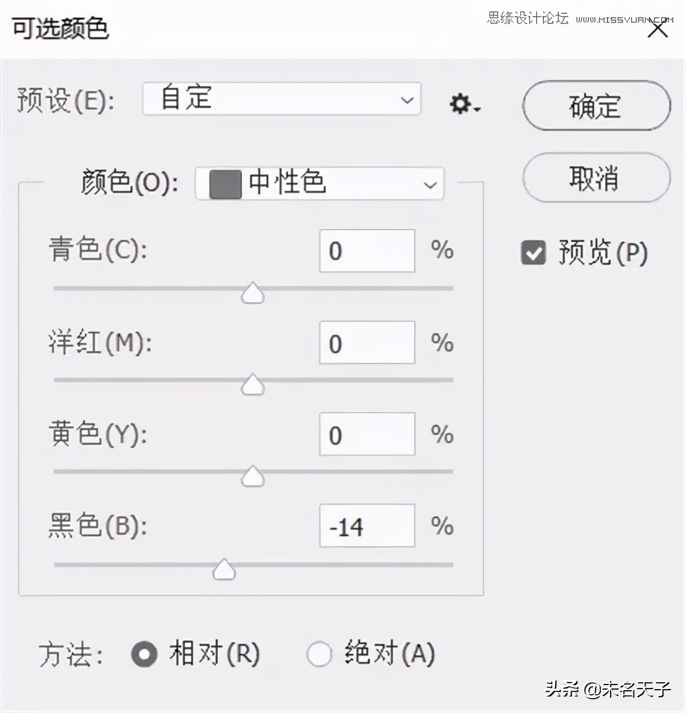Screen dimensions: 686x713
Task: Click the 预设 dropdown chevron arrow
Action: 406,100
